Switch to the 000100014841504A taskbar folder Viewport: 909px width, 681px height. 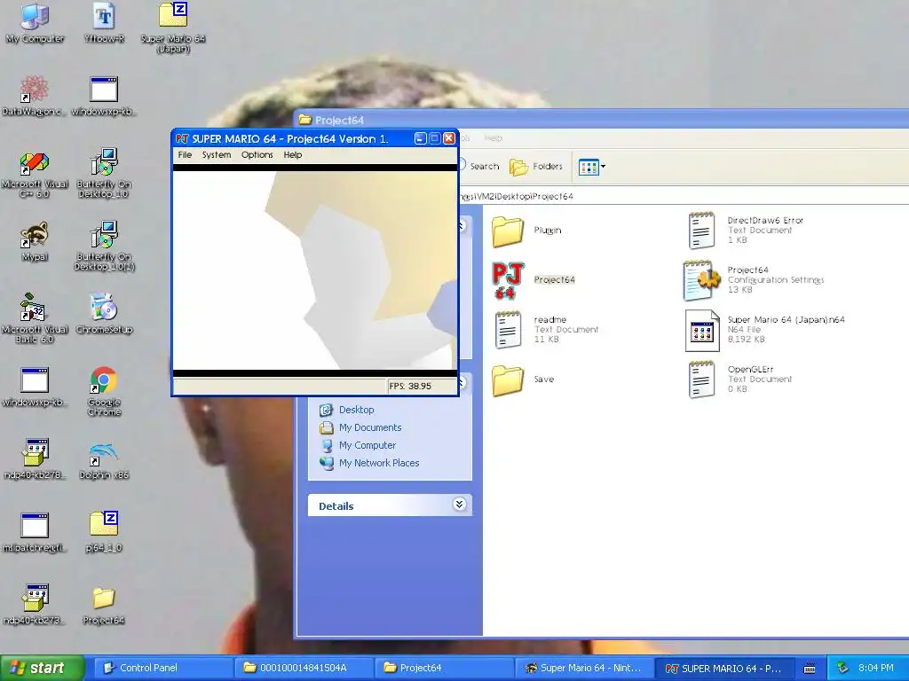pos(304,669)
